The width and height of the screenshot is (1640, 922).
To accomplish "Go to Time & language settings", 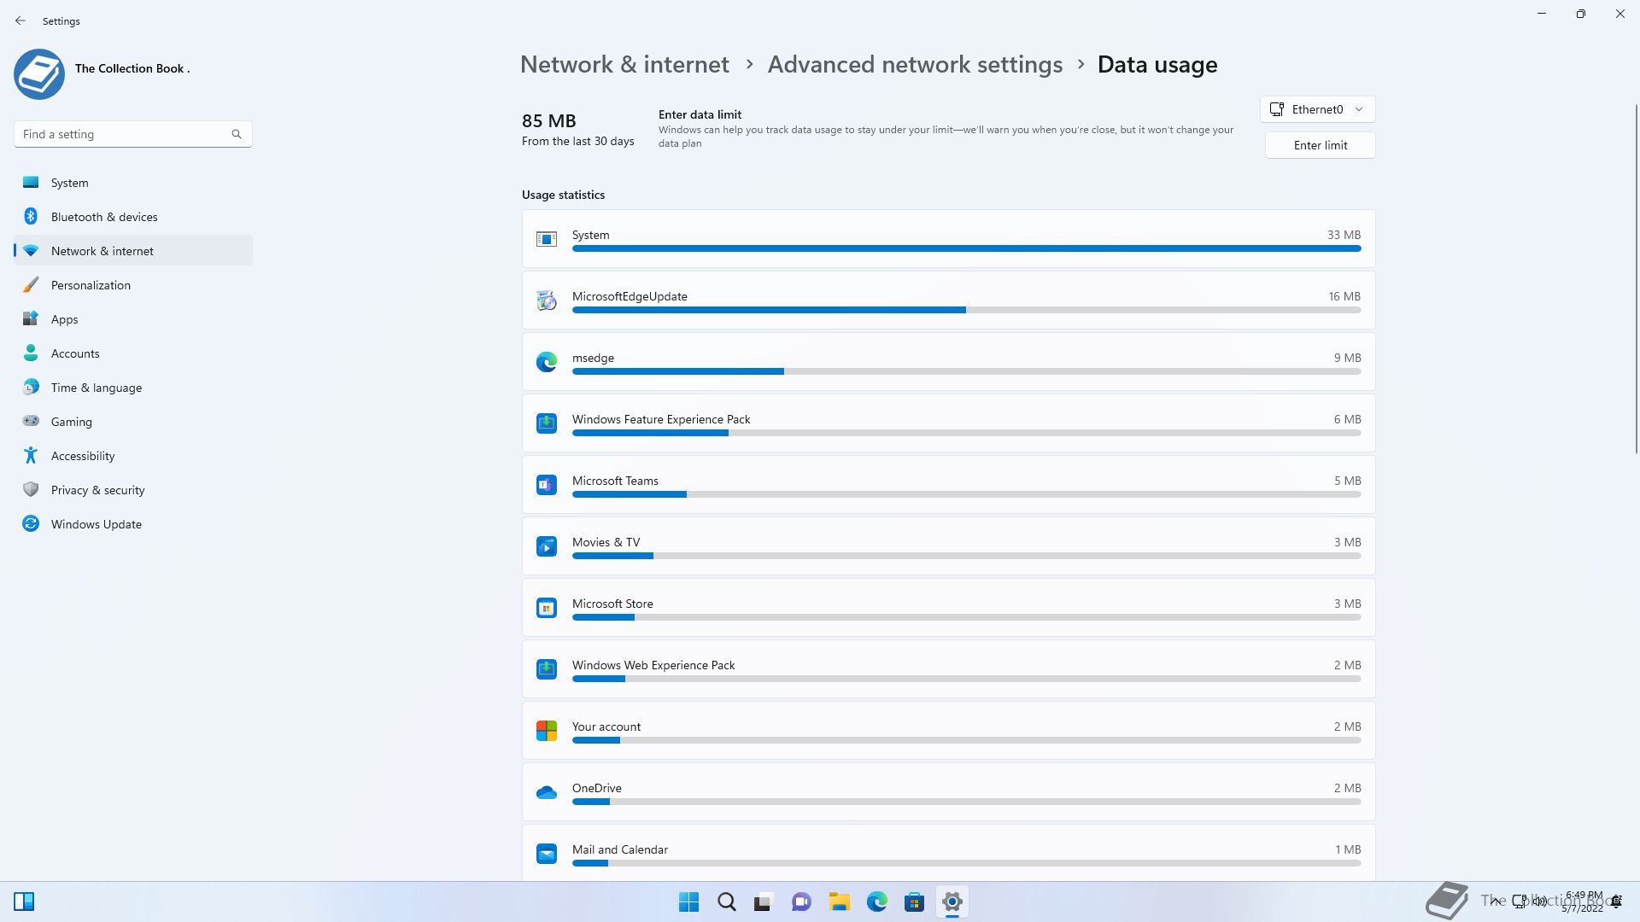I will pos(133,388).
